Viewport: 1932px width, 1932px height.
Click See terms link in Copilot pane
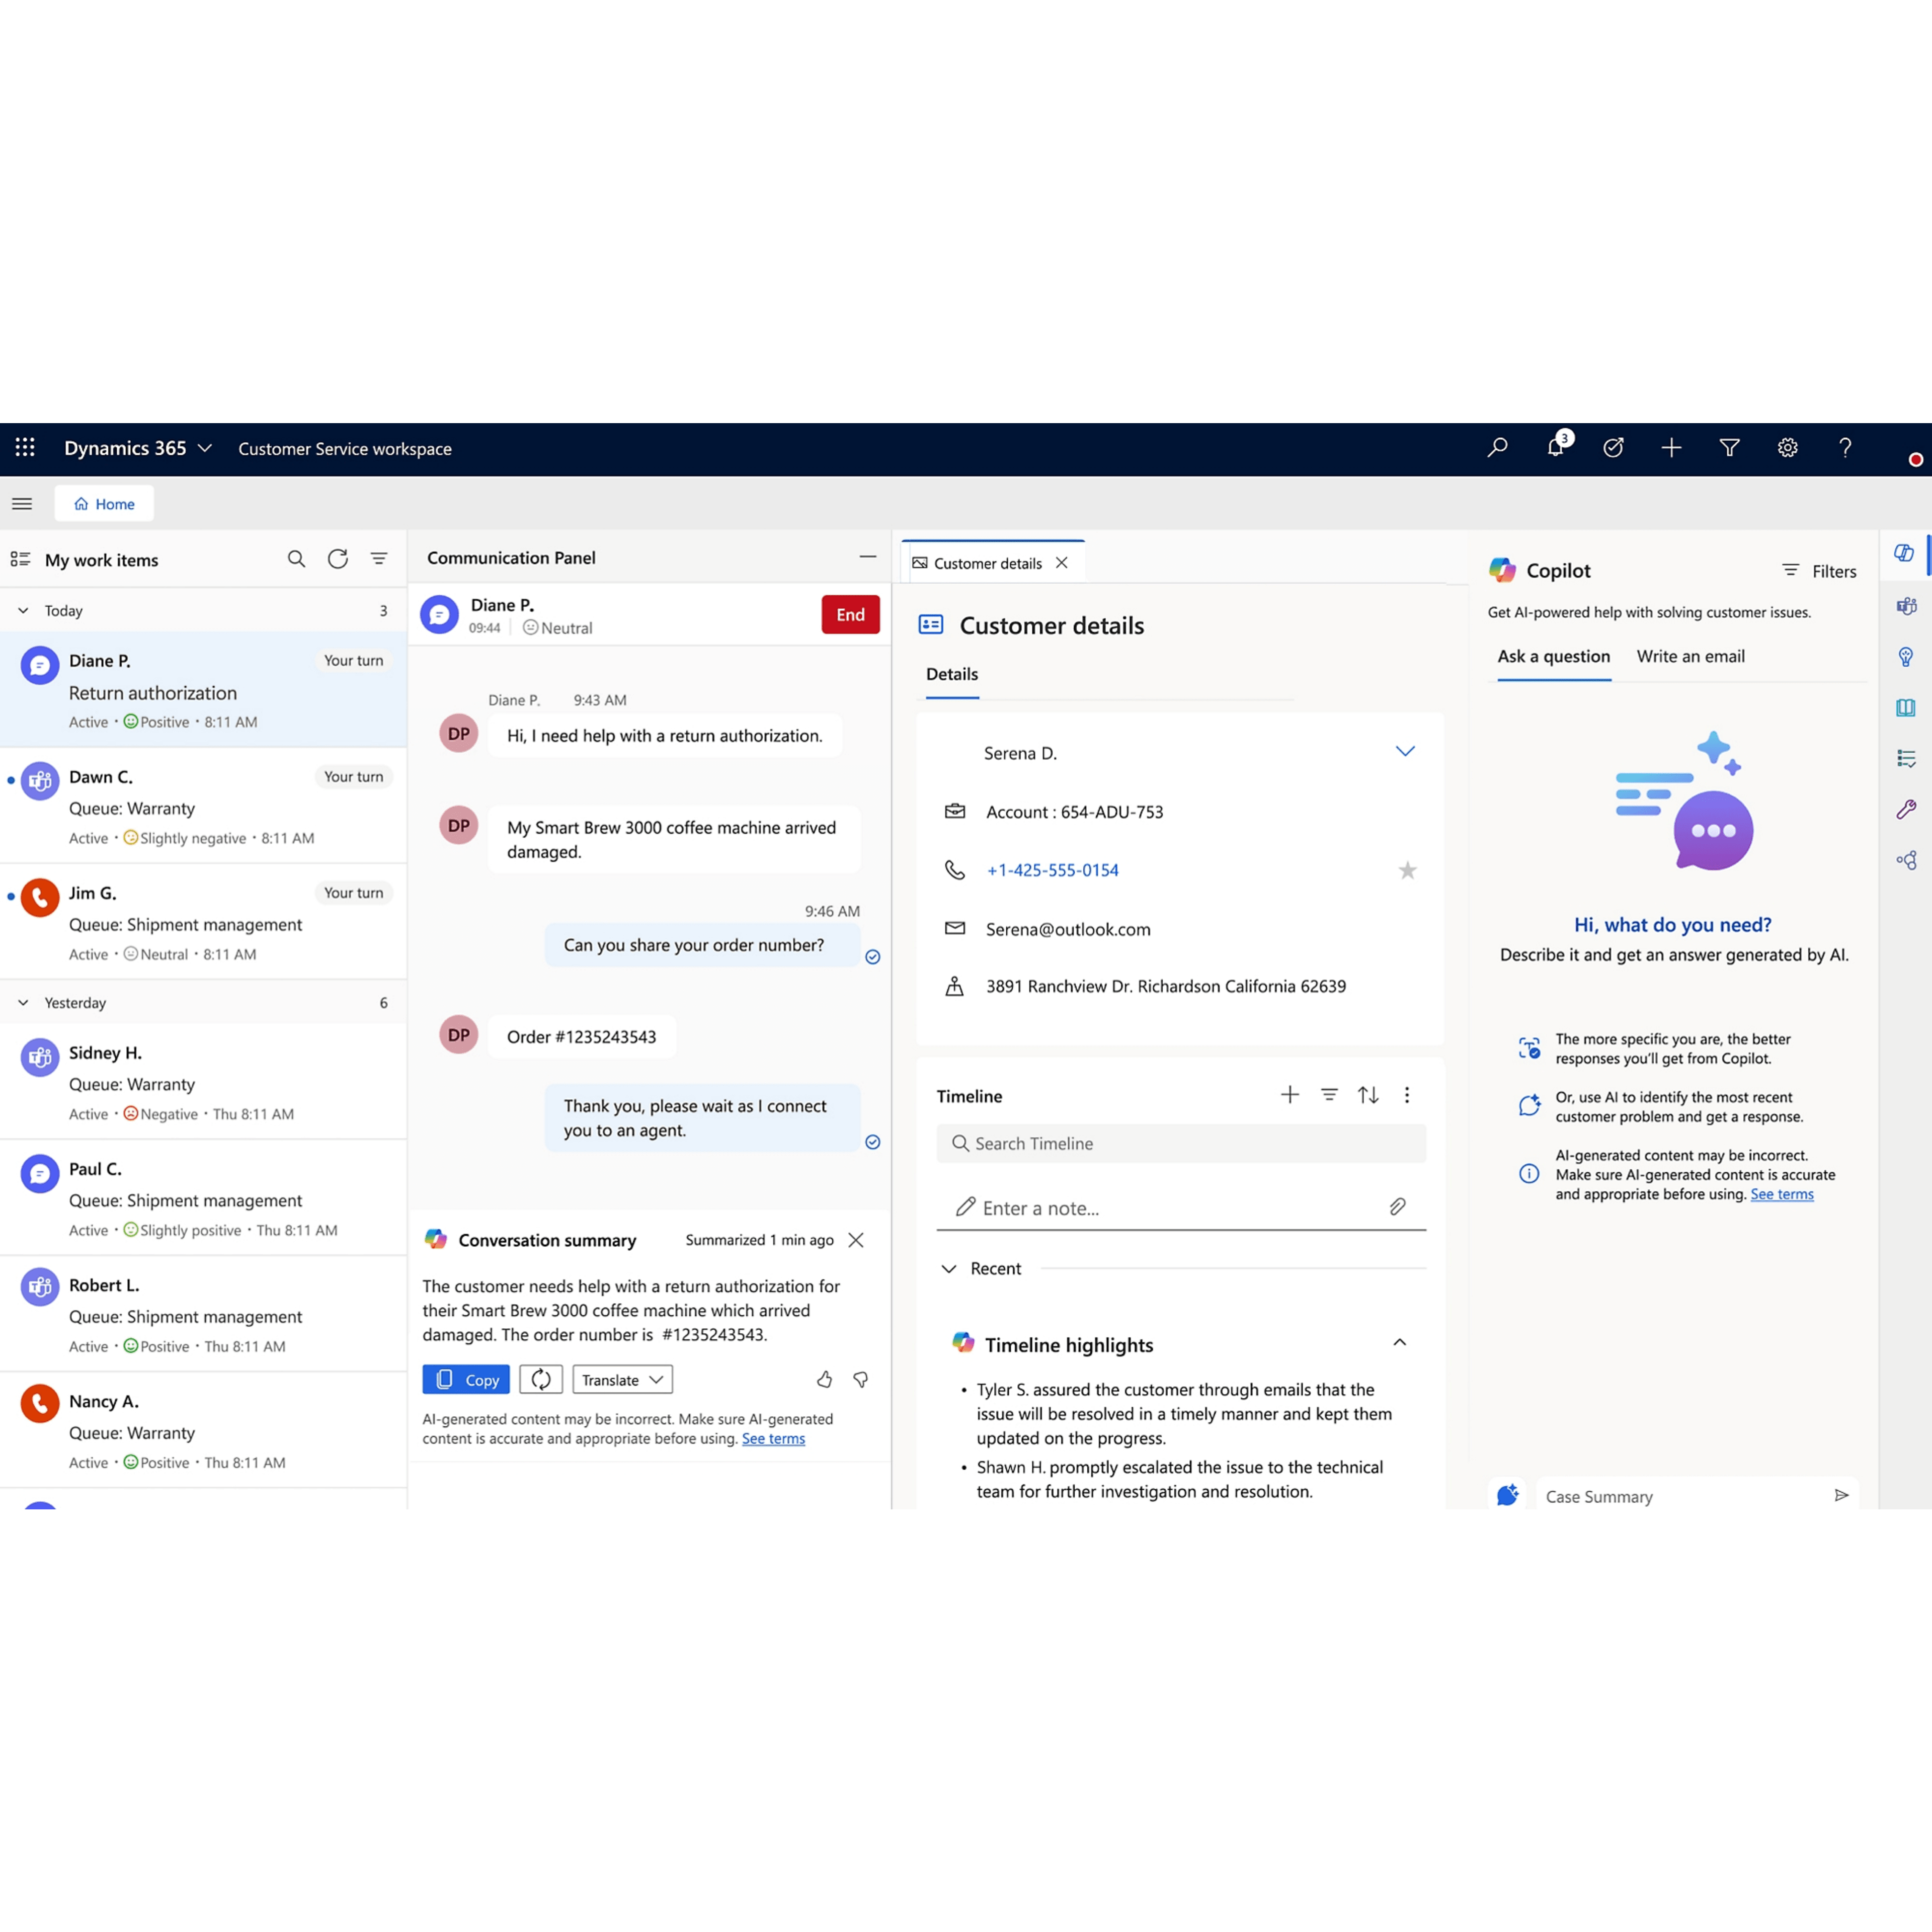(x=1781, y=1195)
